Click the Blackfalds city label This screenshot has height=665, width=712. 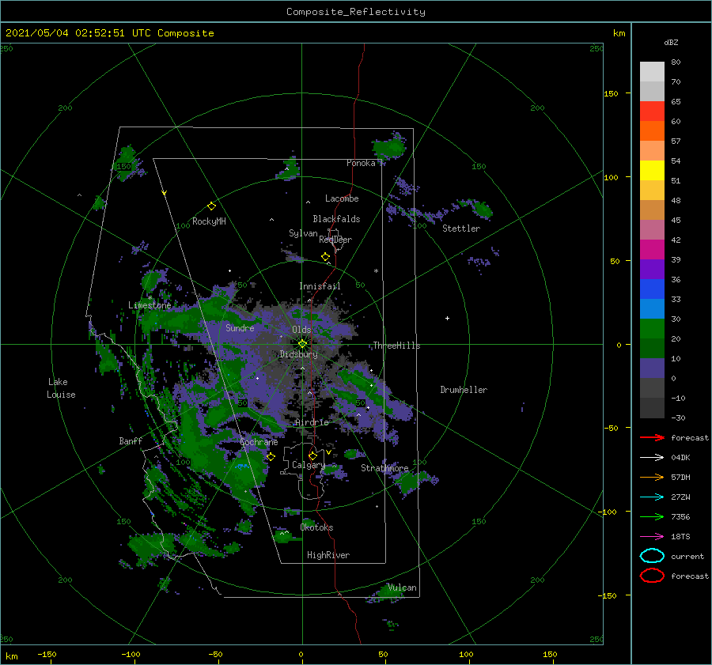pyautogui.click(x=336, y=219)
